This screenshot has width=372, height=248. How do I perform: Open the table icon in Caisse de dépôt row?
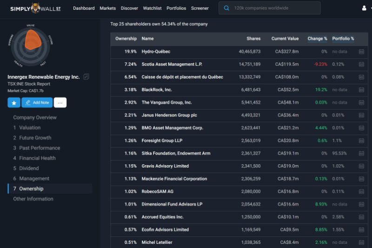(361, 77)
